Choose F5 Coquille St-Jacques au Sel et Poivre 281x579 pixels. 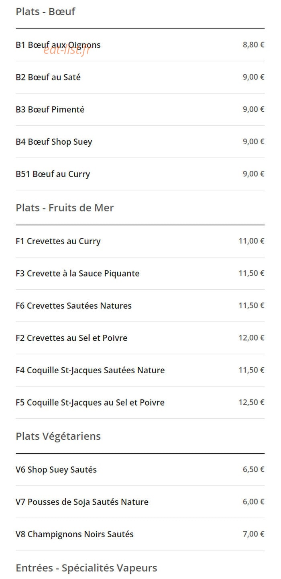(140, 402)
